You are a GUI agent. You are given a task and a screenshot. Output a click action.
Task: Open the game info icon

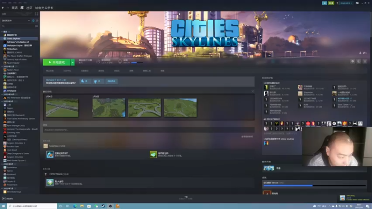pos(359,61)
